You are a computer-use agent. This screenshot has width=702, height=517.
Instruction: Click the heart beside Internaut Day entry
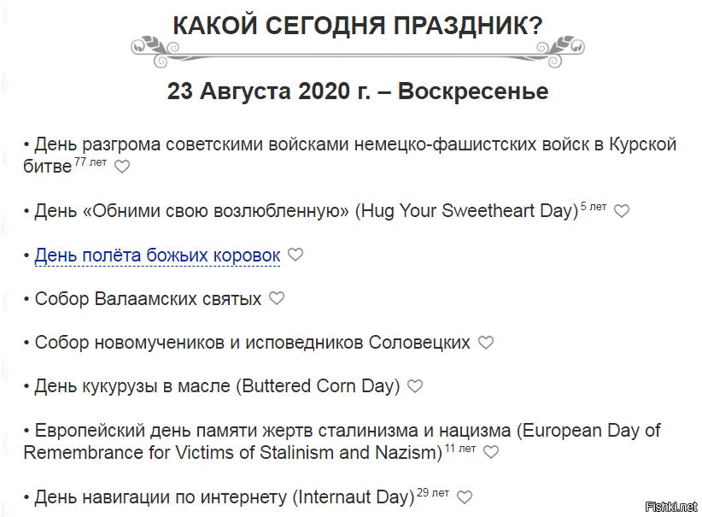[x=463, y=495]
